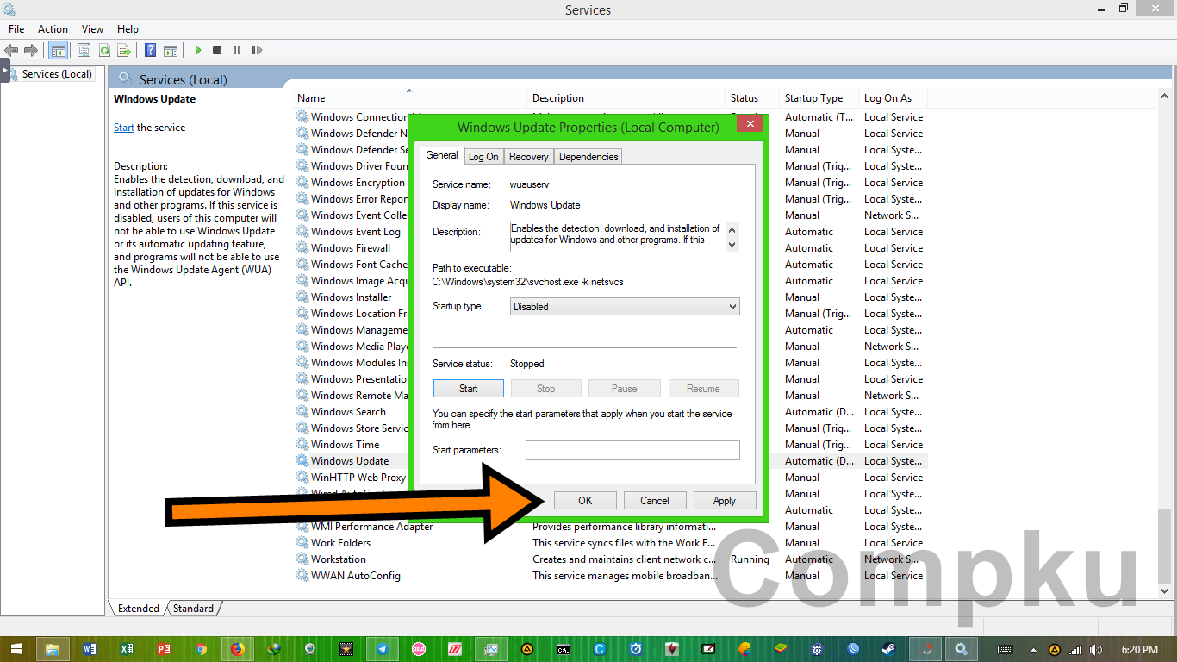Click OK in the properties dialog
This screenshot has width=1177, height=662.
click(585, 501)
